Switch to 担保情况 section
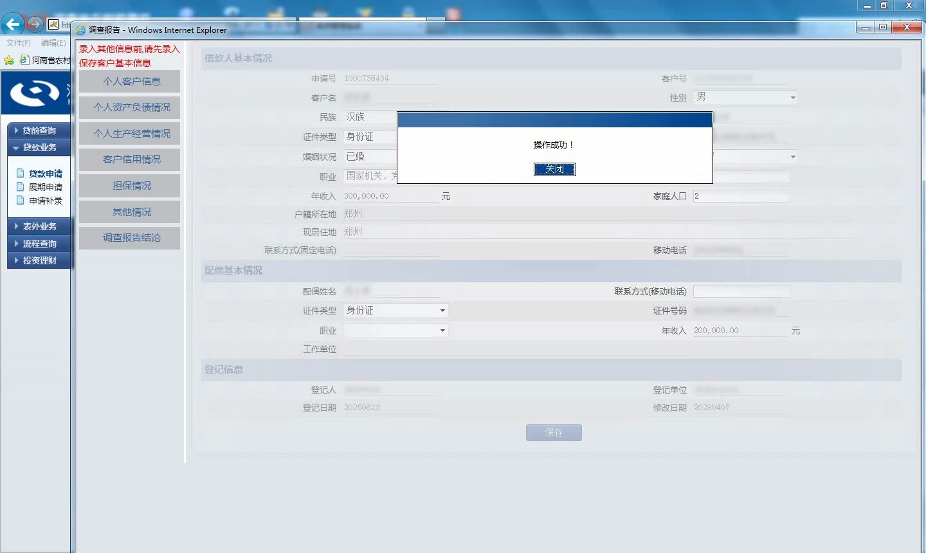The height and width of the screenshot is (553, 926). tap(129, 186)
